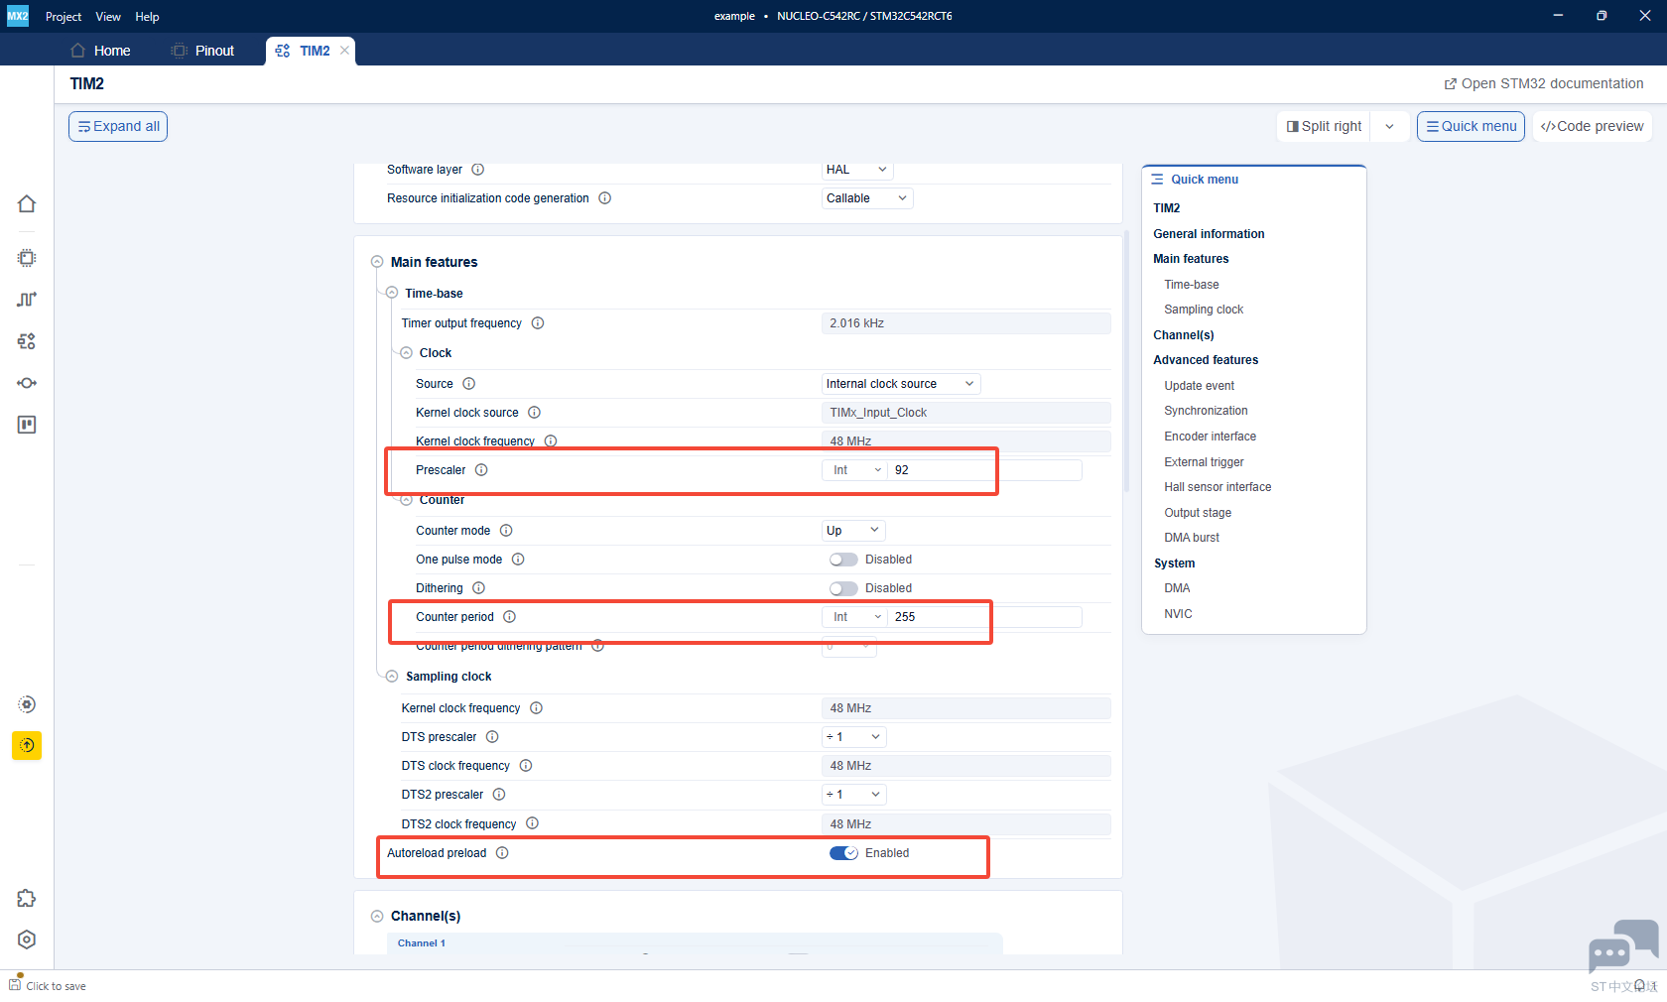The image size is (1667, 1002).
Task: Collapse the Main features section
Action: [x=377, y=262]
